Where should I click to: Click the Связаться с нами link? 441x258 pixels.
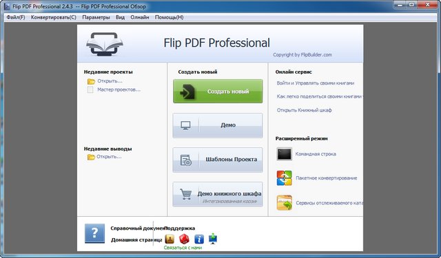tap(183, 248)
